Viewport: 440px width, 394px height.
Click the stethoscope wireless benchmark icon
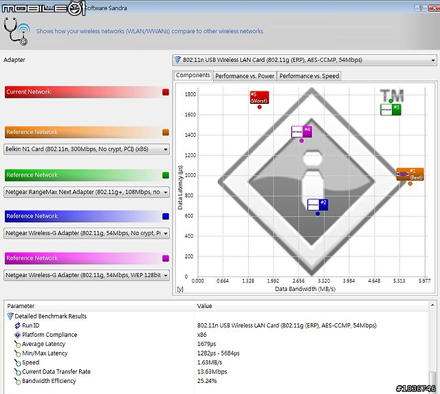coord(16,32)
